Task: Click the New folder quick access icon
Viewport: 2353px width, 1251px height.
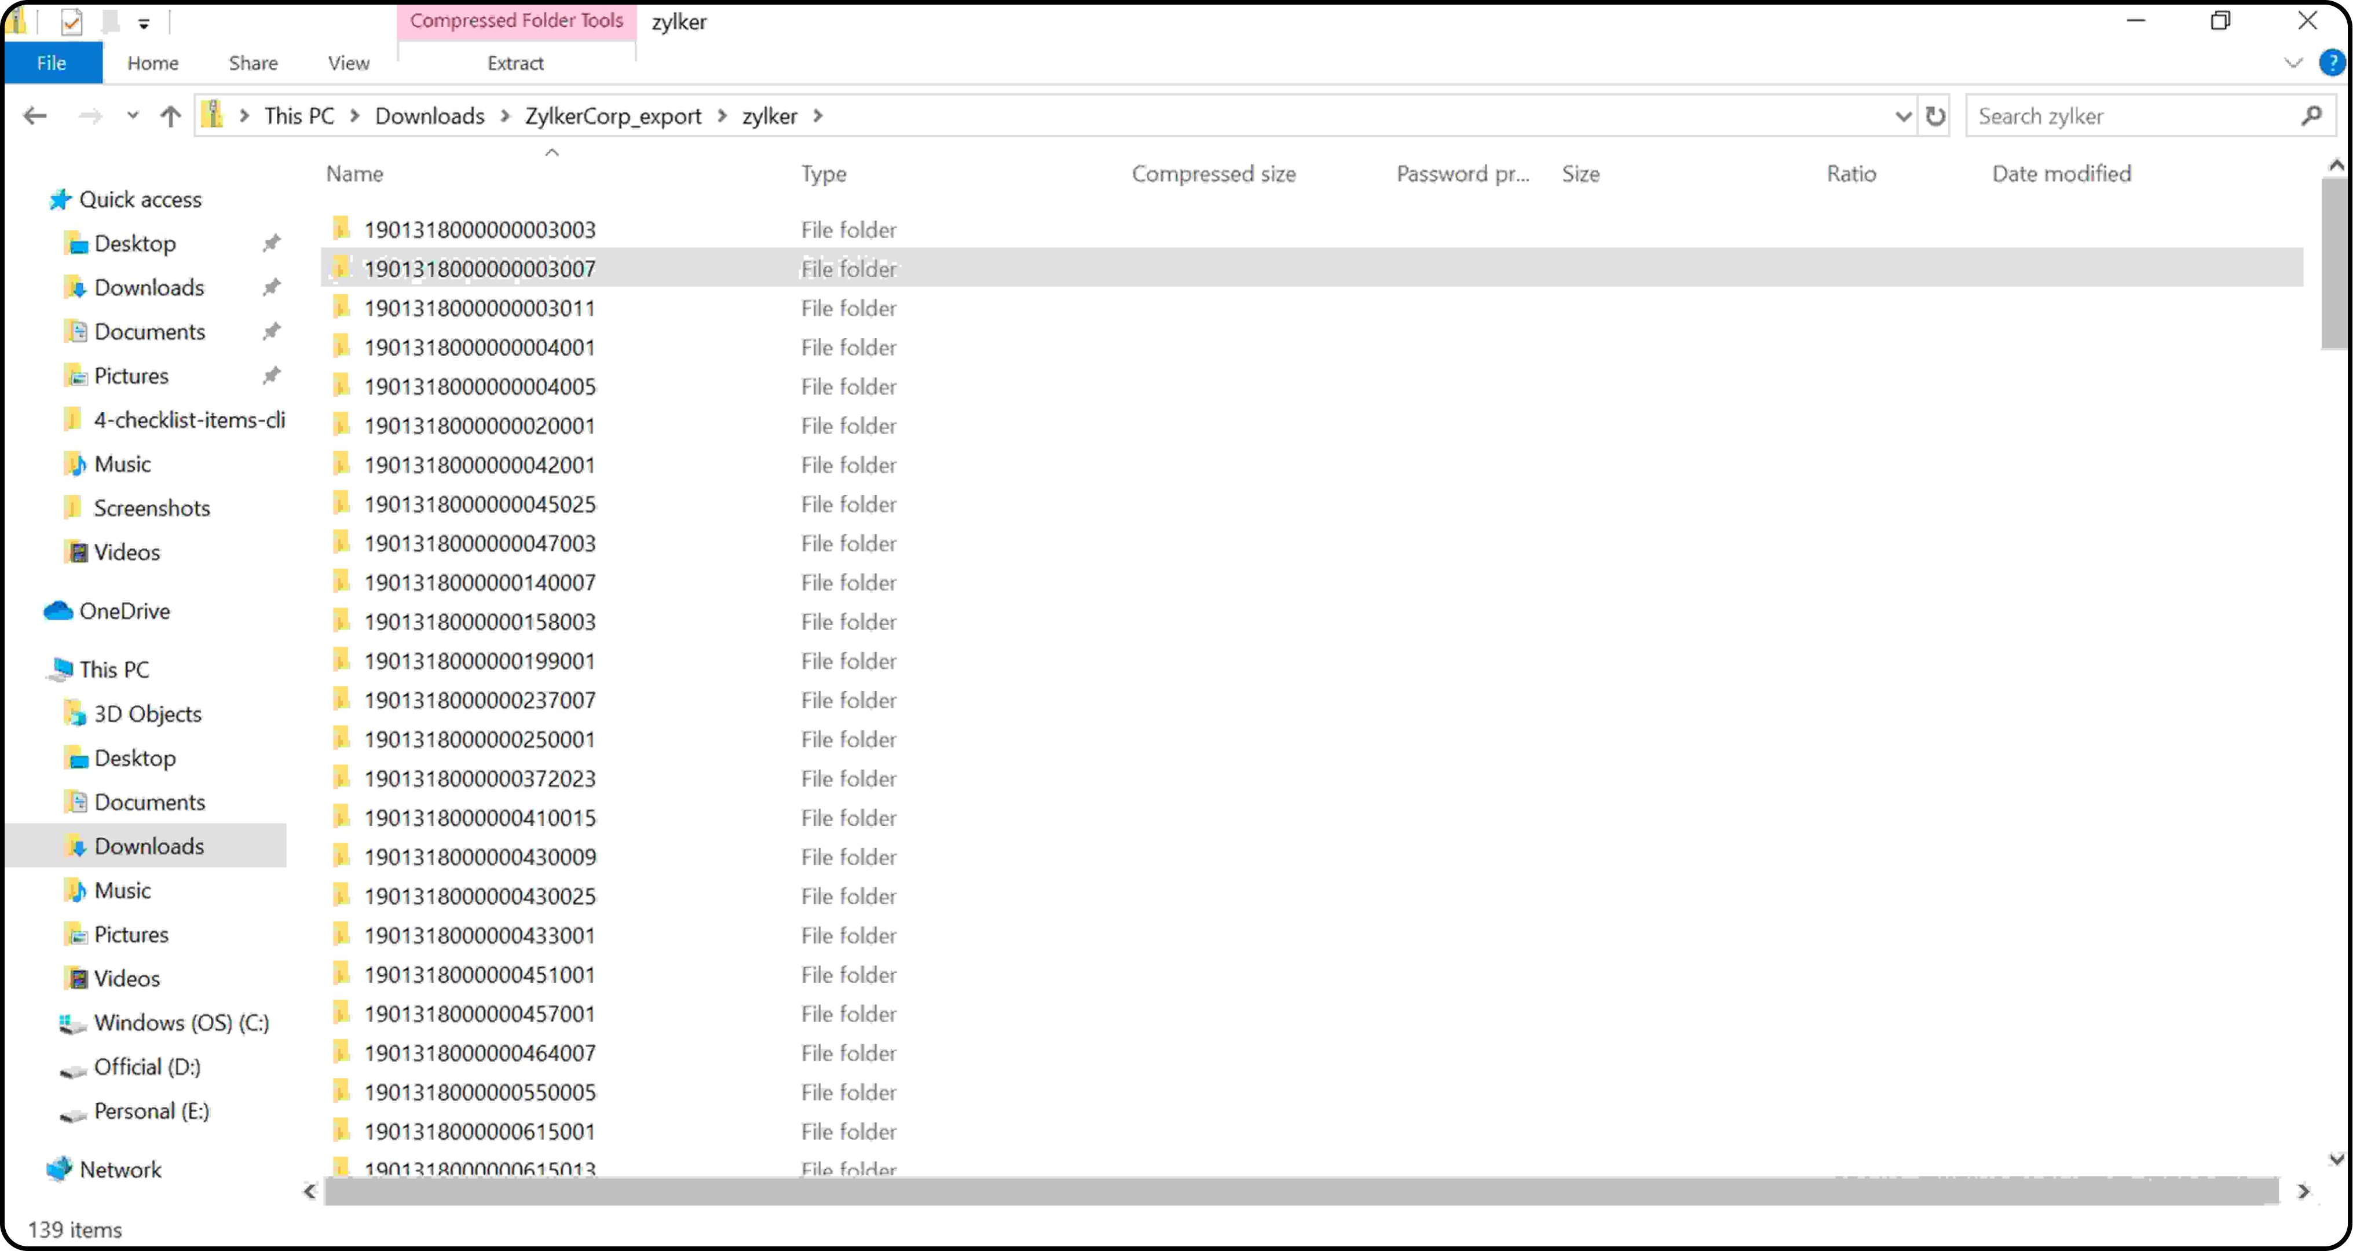Action: [x=111, y=22]
